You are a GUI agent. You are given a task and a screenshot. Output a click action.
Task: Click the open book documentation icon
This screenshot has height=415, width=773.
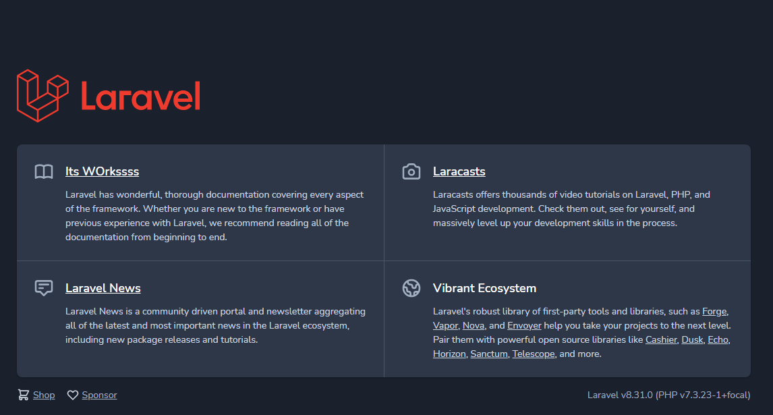pyautogui.click(x=44, y=171)
